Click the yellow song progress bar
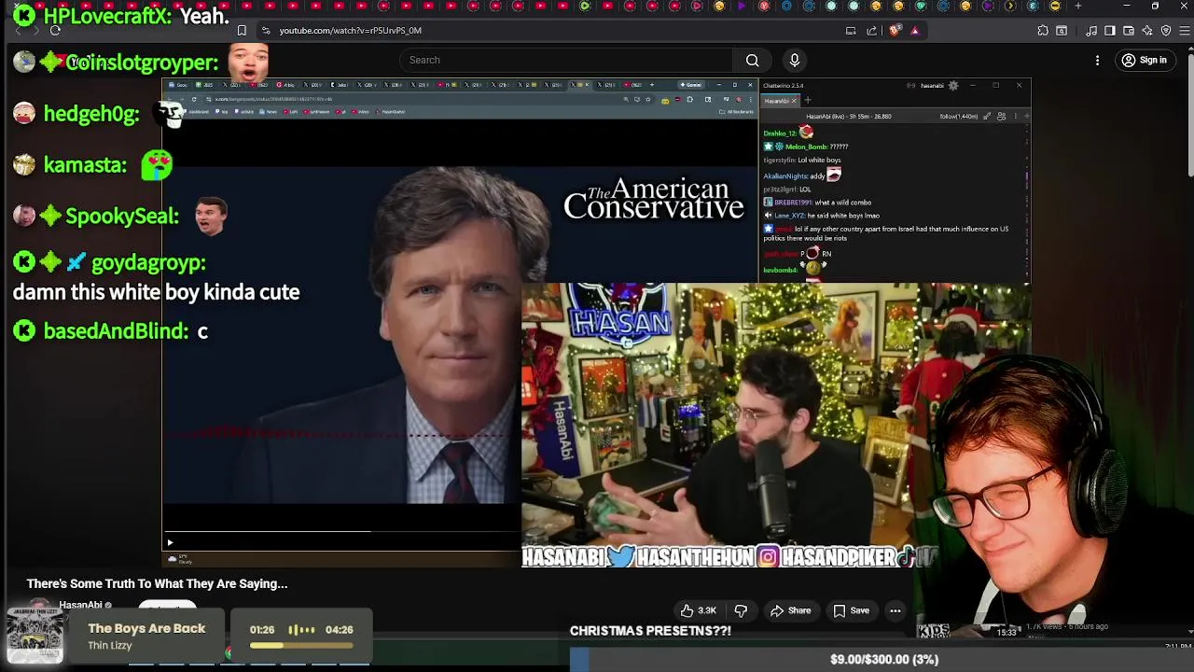Viewport: 1194px width, 672px height. [x=300, y=646]
